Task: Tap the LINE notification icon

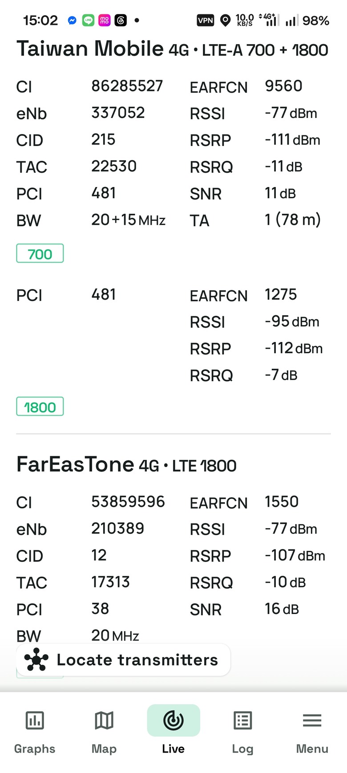Action: tap(88, 20)
